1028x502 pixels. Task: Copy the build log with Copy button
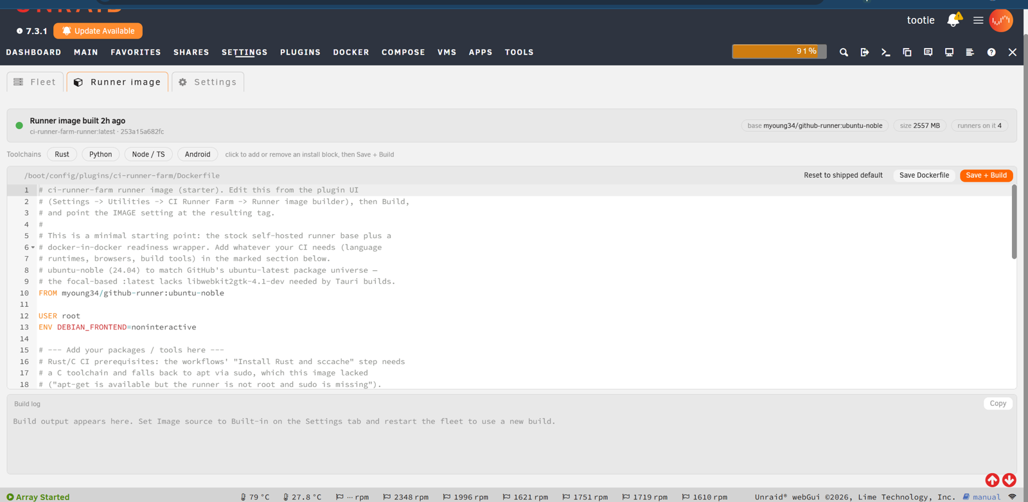998,403
